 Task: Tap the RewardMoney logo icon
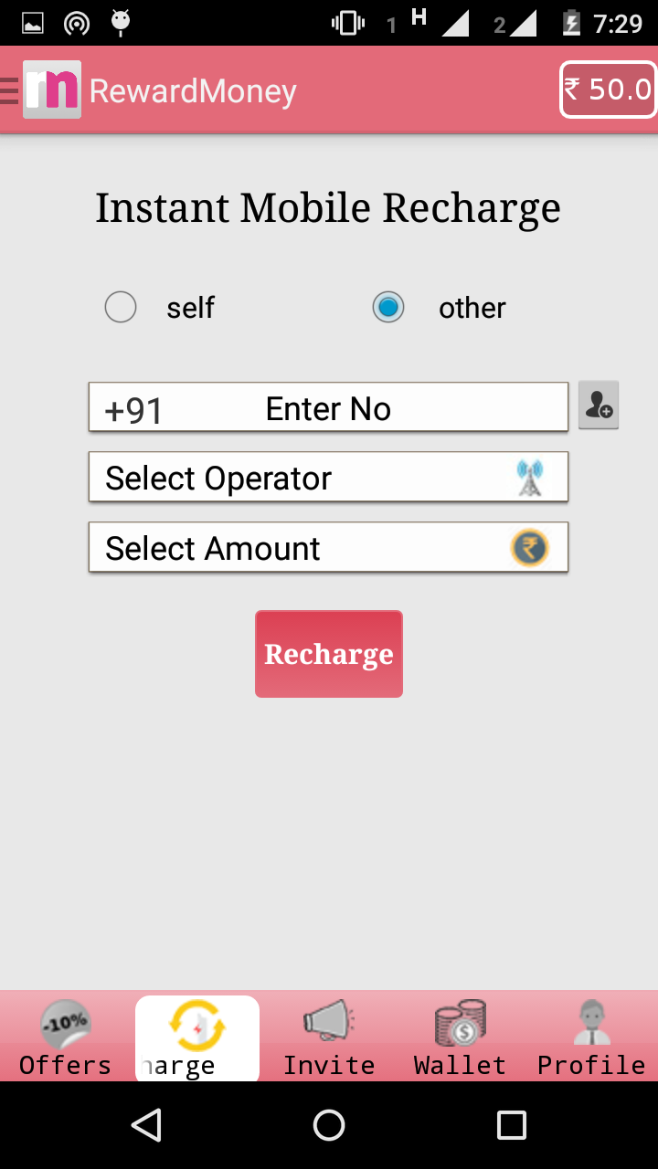52,90
